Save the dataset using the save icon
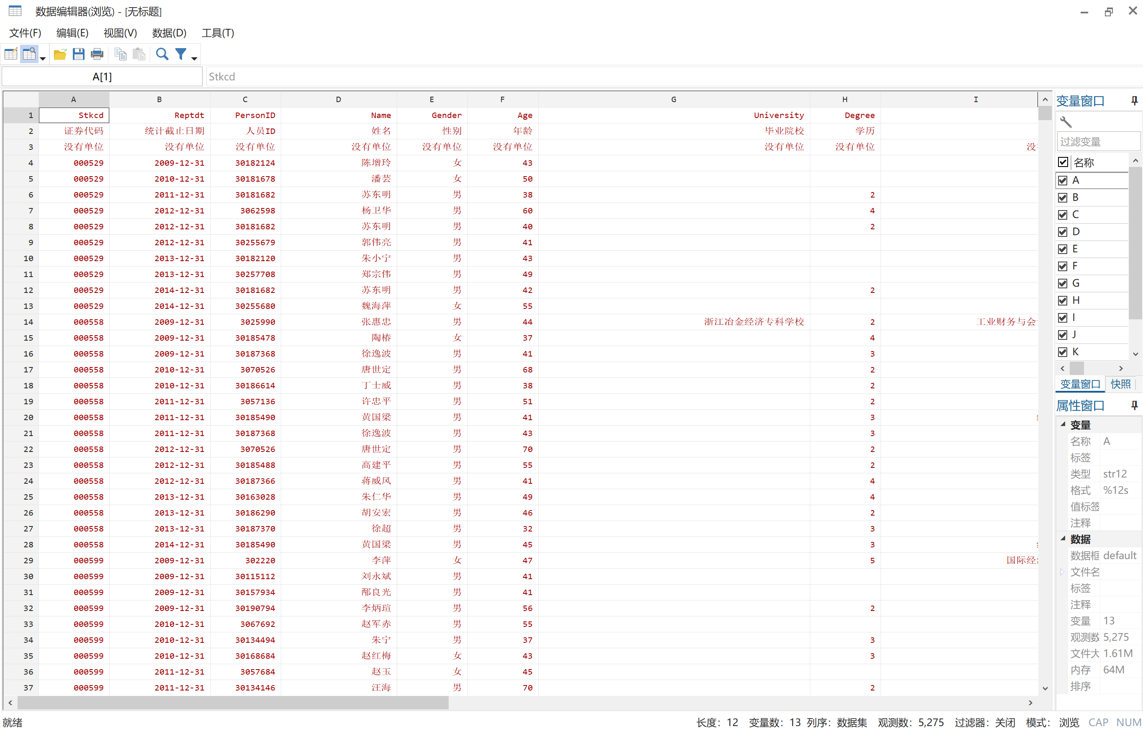The height and width of the screenshot is (729, 1143). coord(79,54)
